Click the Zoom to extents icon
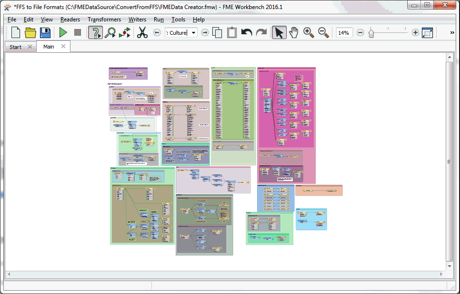 (x=427, y=33)
